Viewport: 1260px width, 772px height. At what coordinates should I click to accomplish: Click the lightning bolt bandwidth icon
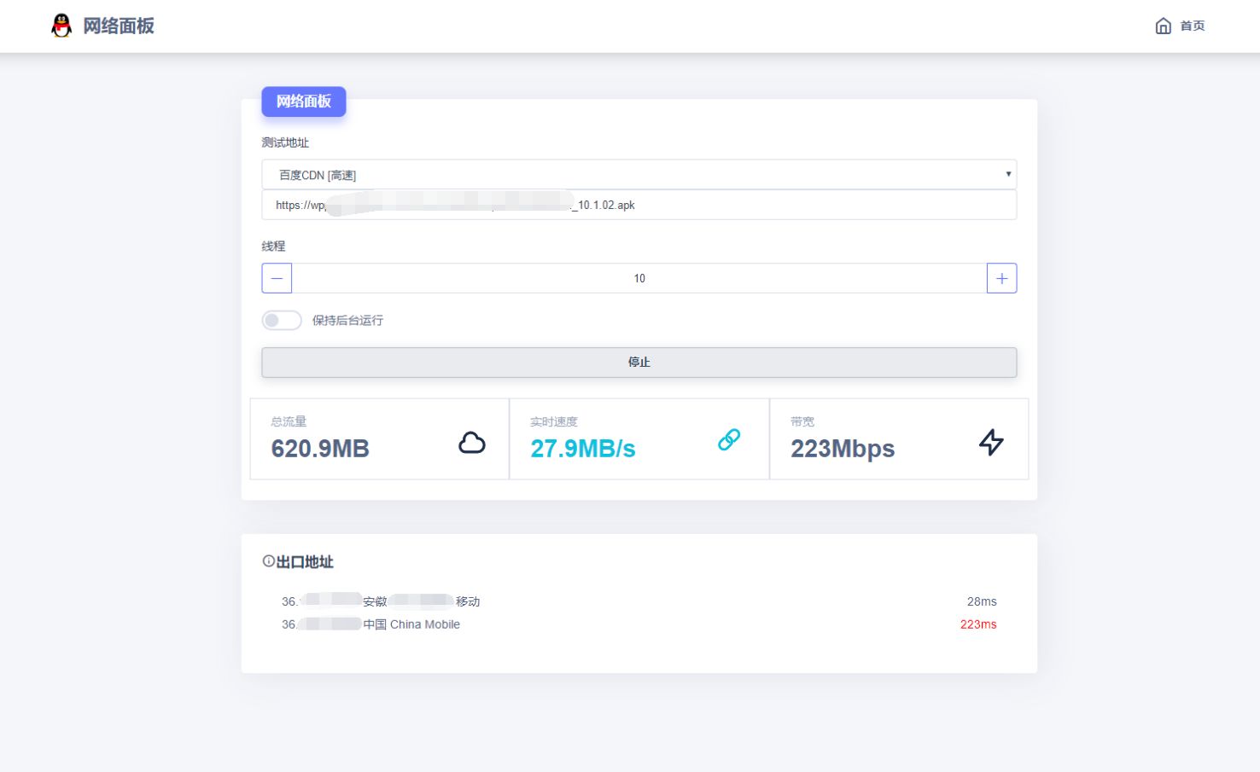pyautogui.click(x=991, y=442)
